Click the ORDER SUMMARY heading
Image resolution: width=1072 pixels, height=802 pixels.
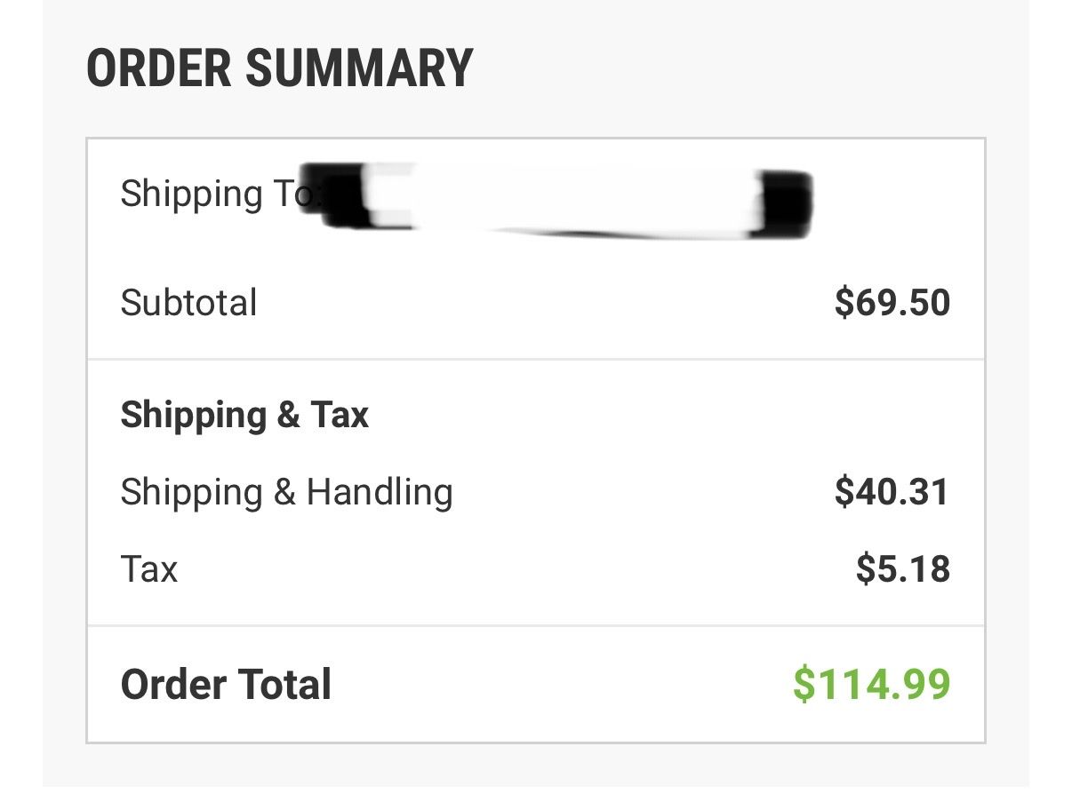[279, 68]
